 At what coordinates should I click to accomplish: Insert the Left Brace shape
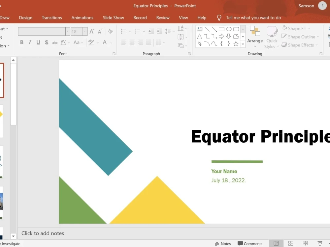[x=221, y=44]
